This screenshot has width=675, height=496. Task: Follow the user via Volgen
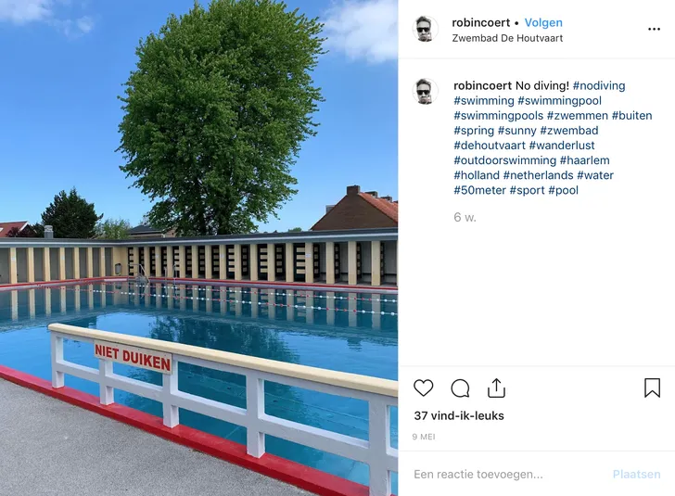click(543, 23)
